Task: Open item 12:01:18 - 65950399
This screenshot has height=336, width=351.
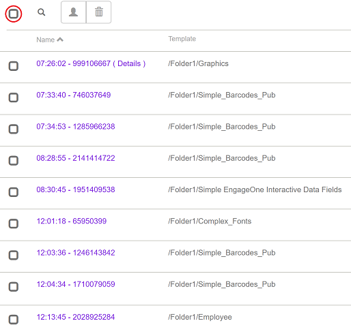Action: click(x=72, y=221)
